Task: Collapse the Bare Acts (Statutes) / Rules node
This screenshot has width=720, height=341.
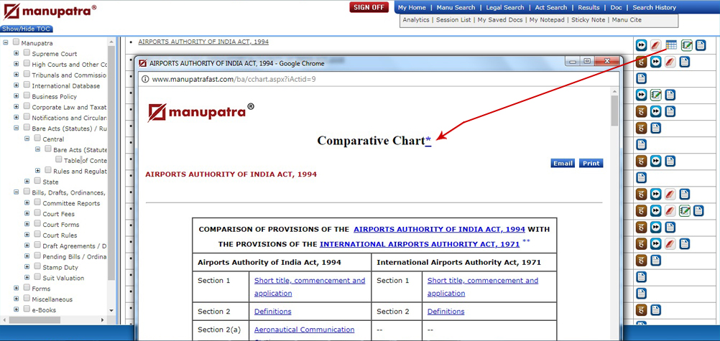Action: (16, 128)
